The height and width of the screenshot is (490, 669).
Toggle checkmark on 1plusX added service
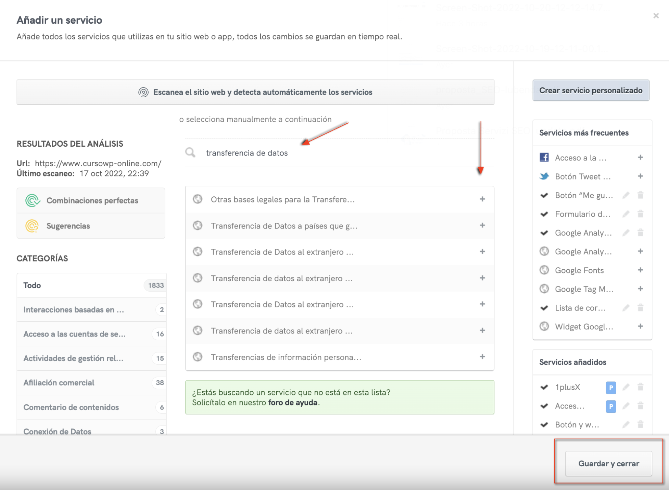tap(544, 387)
